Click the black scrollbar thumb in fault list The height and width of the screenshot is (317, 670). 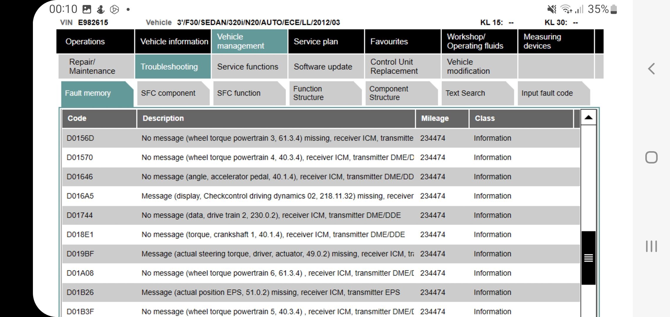coord(588,258)
